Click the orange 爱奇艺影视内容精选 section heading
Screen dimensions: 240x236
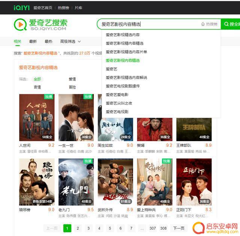[38, 68]
